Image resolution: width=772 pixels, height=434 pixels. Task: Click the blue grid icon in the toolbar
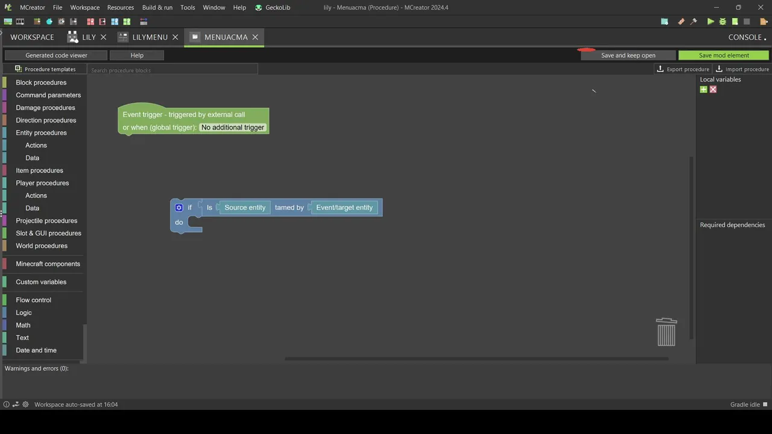[x=115, y=22]
